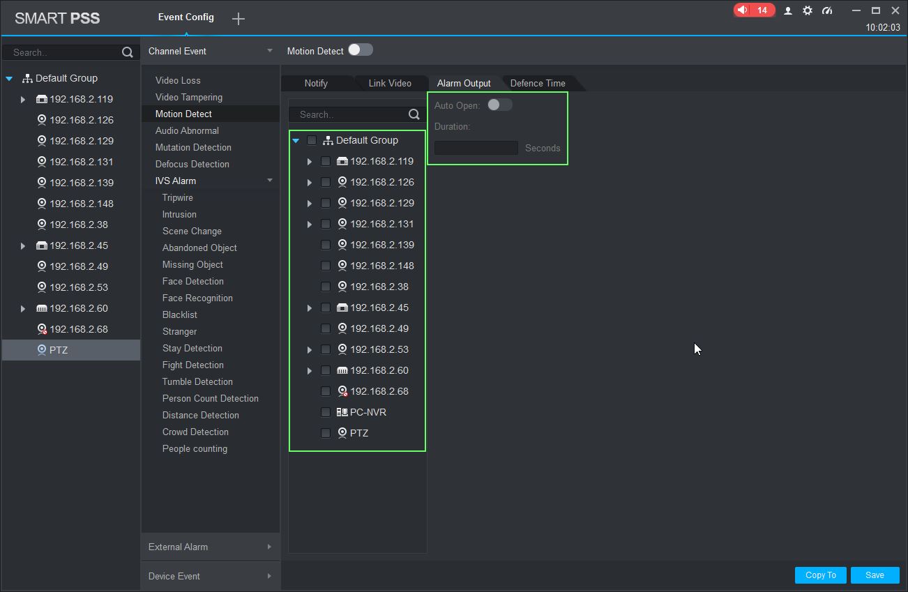This screenshot has width=908, height=592.
Task: Click the magnifier icon in left device search
Action: click(127, 52)
